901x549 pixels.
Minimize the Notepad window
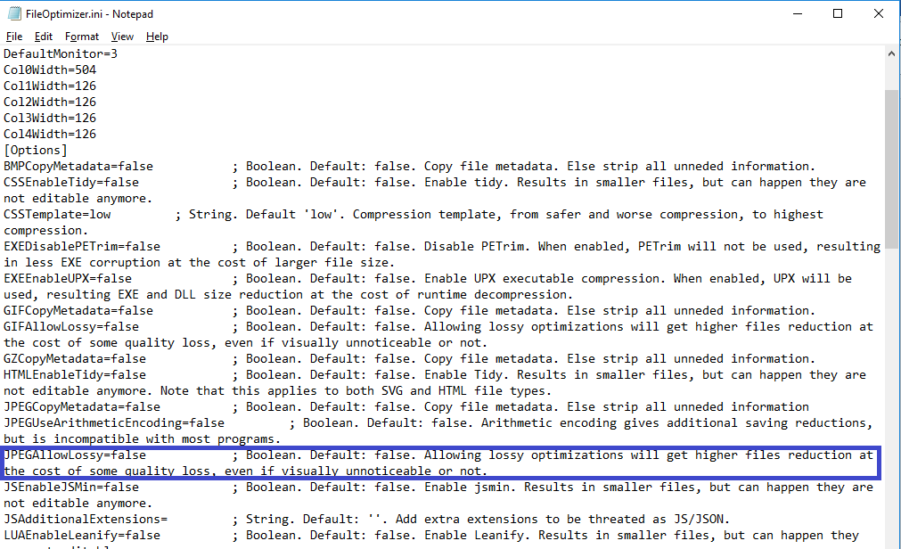797,14
